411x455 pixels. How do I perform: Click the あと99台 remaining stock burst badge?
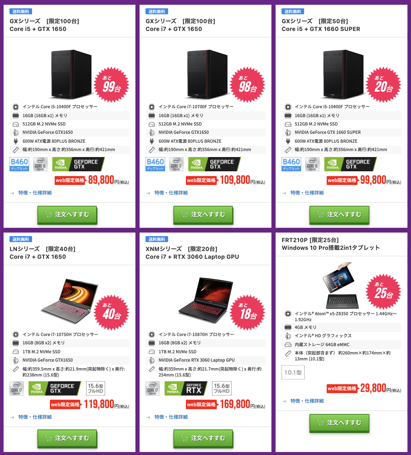(111, 85)
